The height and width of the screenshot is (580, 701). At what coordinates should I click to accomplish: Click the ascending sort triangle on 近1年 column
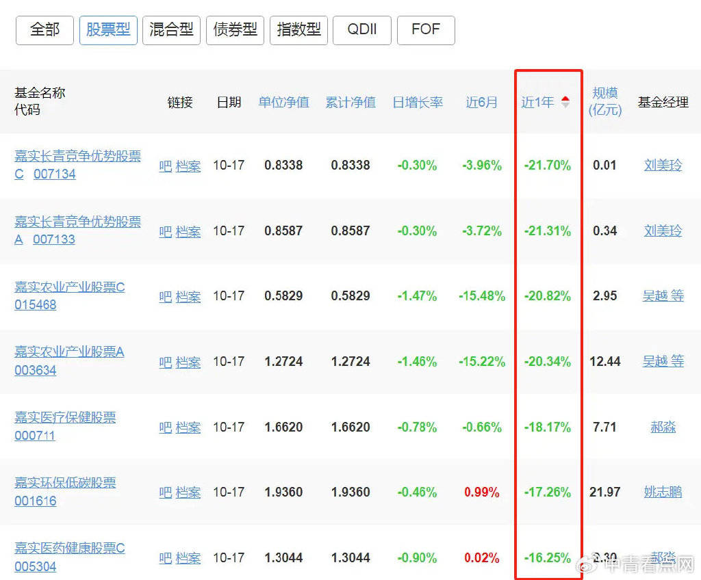566,99
